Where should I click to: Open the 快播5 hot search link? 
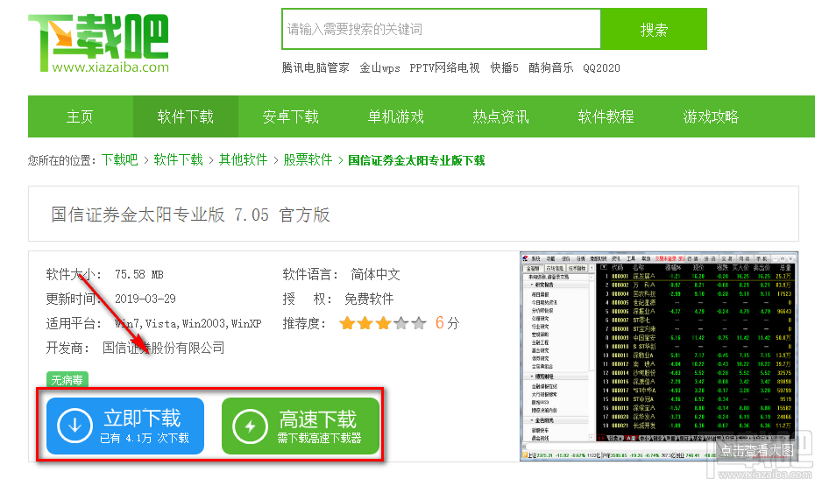click(504, 68)
